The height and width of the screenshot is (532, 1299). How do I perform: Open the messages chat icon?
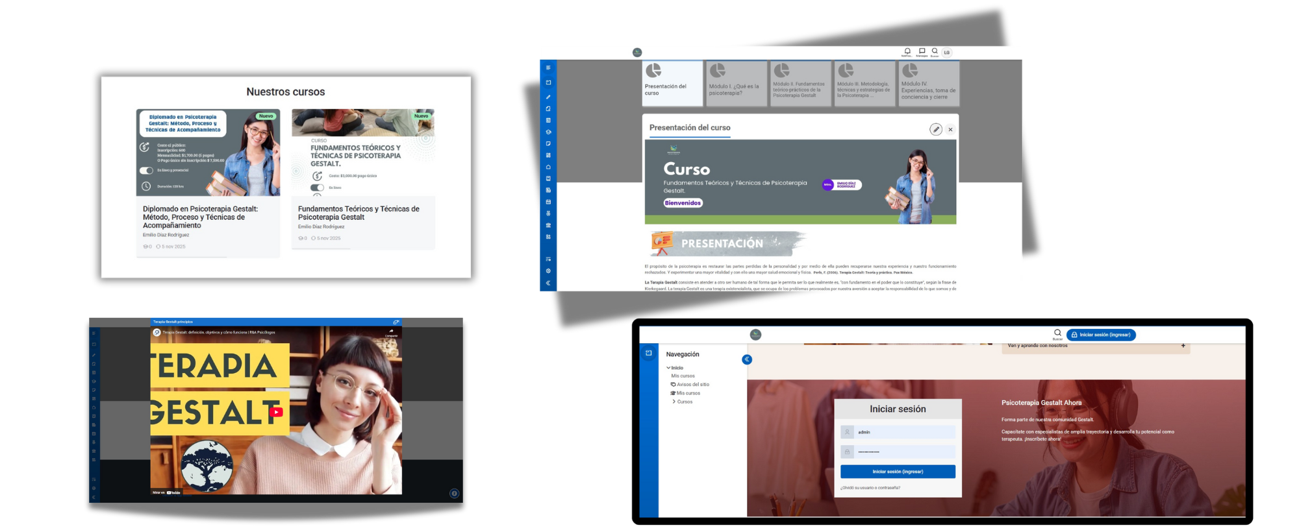[x=922, y=51]
